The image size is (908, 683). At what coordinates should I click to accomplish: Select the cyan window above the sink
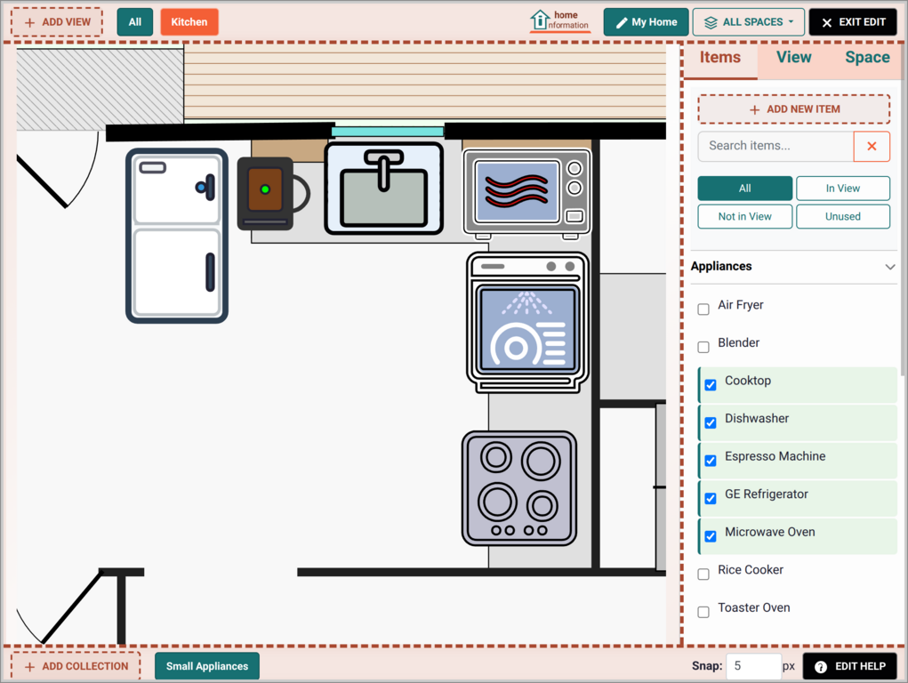388,132
